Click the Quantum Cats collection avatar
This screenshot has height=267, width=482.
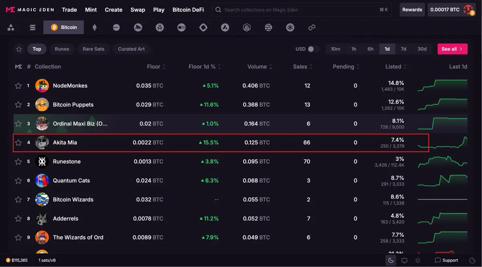pos(42,180)
